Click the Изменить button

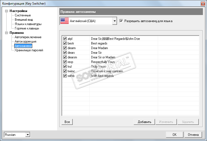(166, 122)
